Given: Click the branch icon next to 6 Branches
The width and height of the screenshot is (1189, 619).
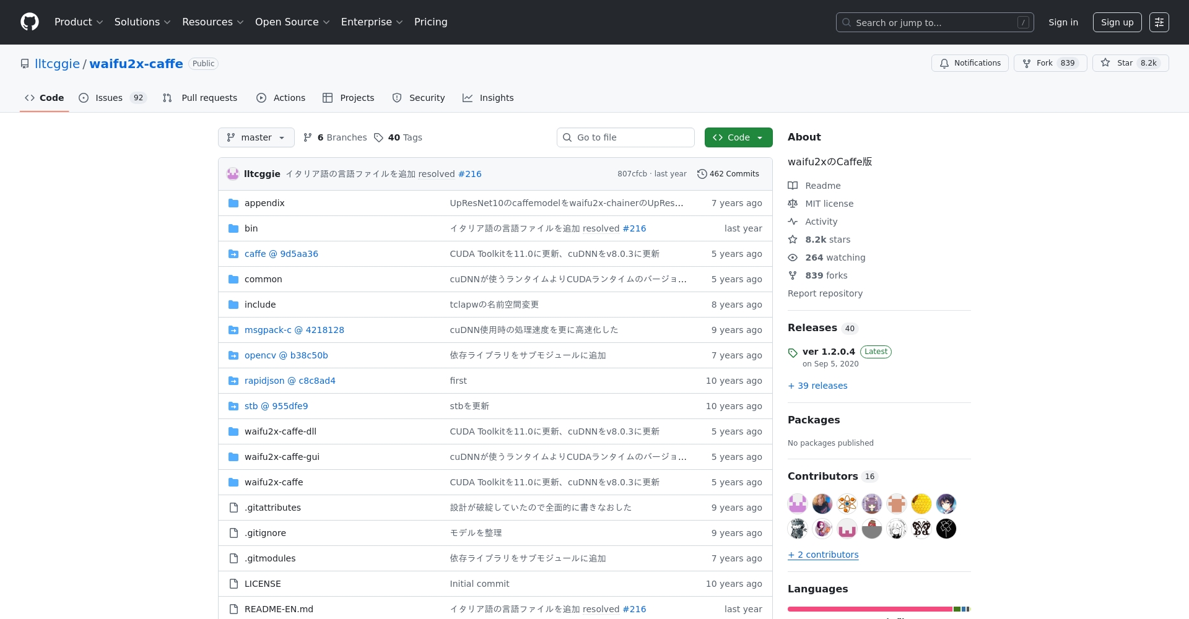Looking at the screenshot, I should [x=308, y=137].
